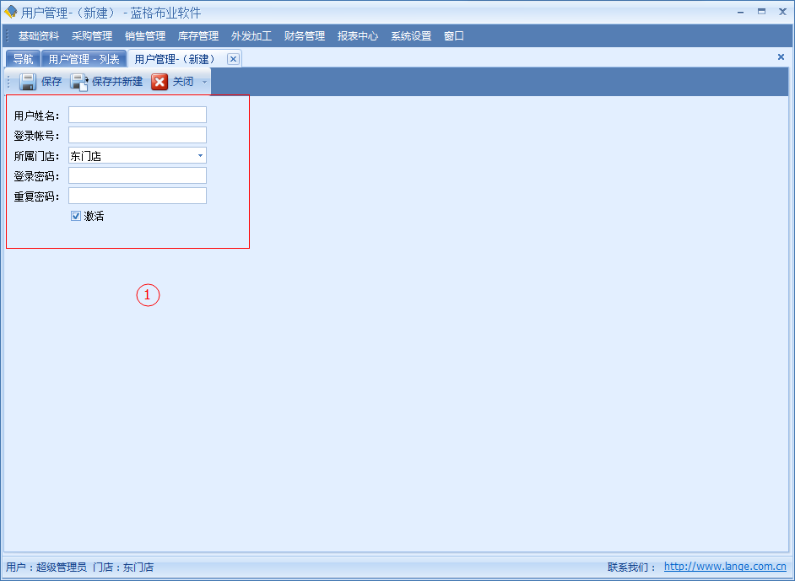Open the 采购管理 menu
Viewport: 795px width, 581px height.
click(92, 36)
